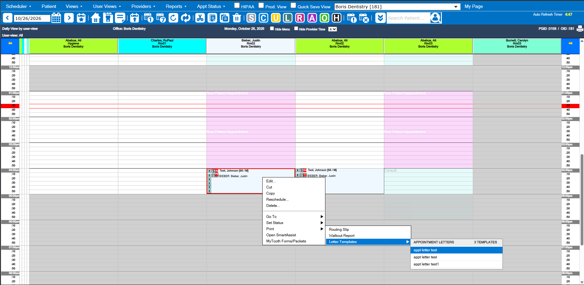
Task: Click the scissors cut icon
Action: click(x=200, y=18)
